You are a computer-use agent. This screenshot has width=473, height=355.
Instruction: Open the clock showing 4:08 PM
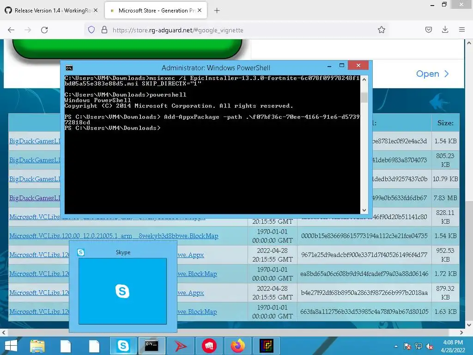point(453,346)
